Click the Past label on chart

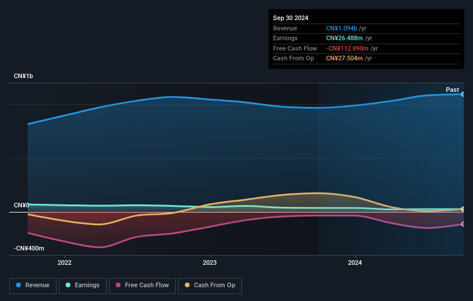pyautogui.click(x=452, y=90)
